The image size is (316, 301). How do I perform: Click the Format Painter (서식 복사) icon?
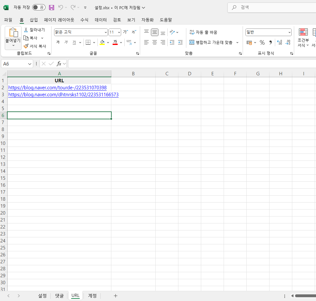click(x=26, y=46)
